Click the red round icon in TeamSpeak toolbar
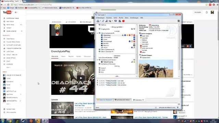The height and width of the screenshot is (123, 219). coord(123,21)
